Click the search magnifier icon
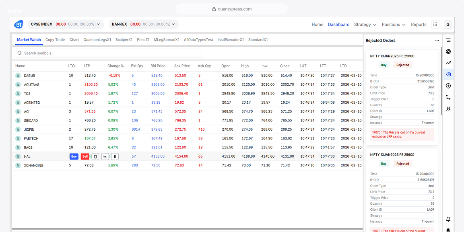 (20, 53)
